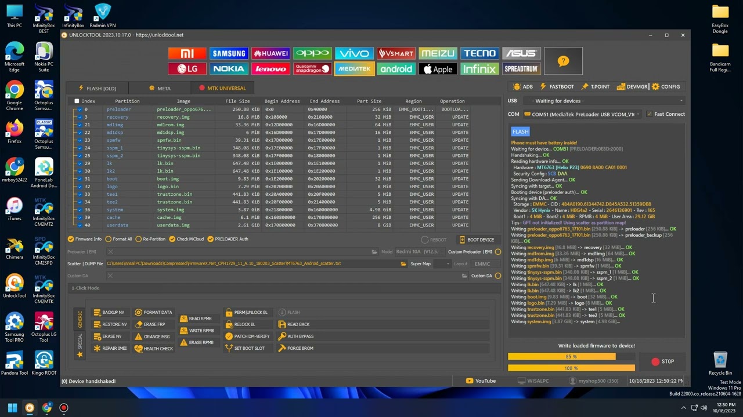Open the YouTube link in status bar

pyautogui.click(x=481, y=381)
